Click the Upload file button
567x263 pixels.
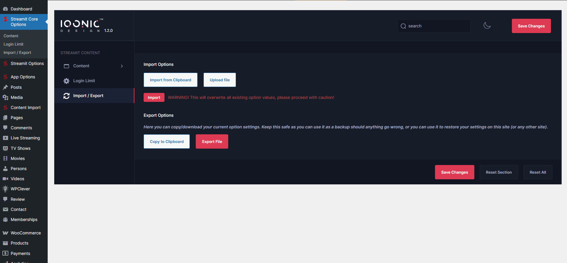coord(220,80)
